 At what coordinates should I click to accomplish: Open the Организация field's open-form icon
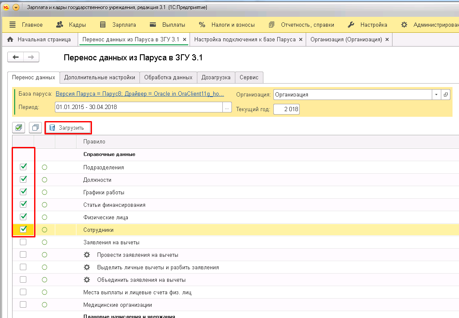tap(446, 95)
